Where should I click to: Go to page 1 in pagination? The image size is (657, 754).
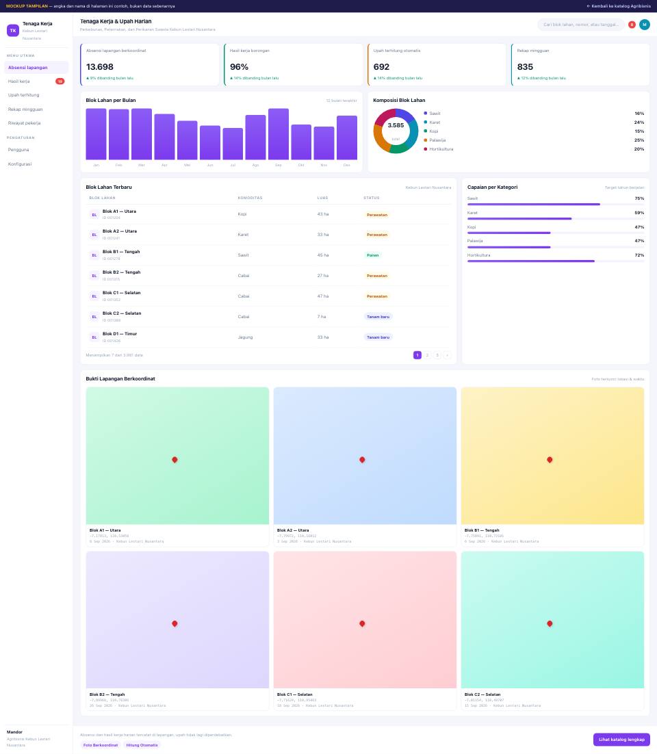pos(417,355)
